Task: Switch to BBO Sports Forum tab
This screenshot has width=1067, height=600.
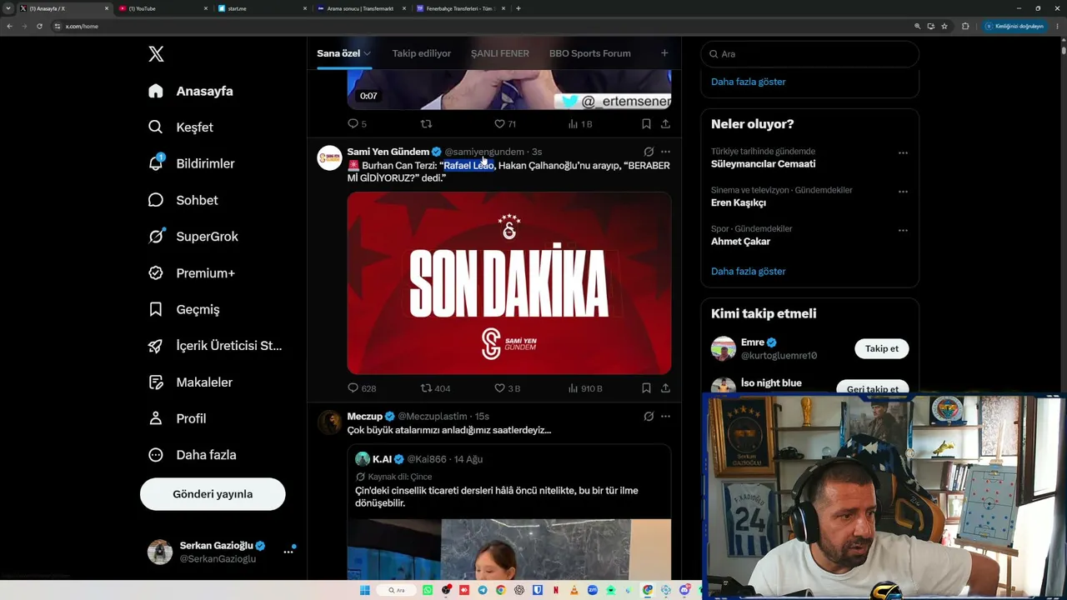Action: 590,53
